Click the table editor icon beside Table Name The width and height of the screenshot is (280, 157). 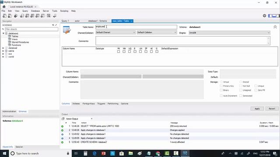click(x=67, y=30)
